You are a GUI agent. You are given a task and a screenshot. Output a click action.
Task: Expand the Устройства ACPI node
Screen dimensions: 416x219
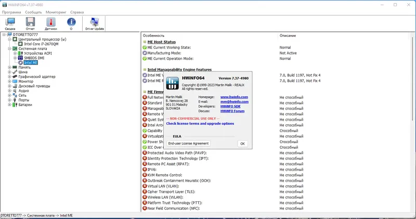click(x=15, y=54)
